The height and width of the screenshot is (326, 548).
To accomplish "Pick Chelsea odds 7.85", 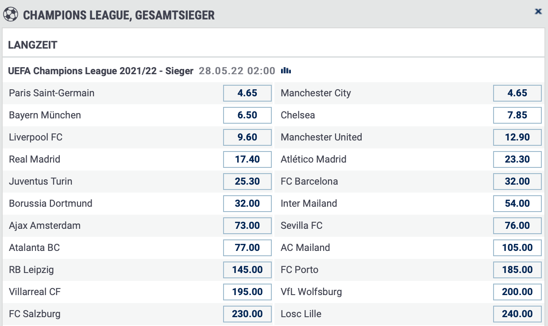I will [517, 115].
